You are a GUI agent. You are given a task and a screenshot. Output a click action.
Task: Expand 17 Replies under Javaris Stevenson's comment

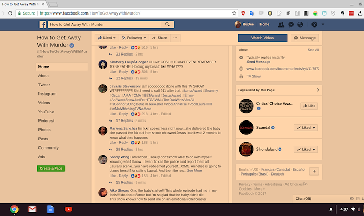[124, 120]
